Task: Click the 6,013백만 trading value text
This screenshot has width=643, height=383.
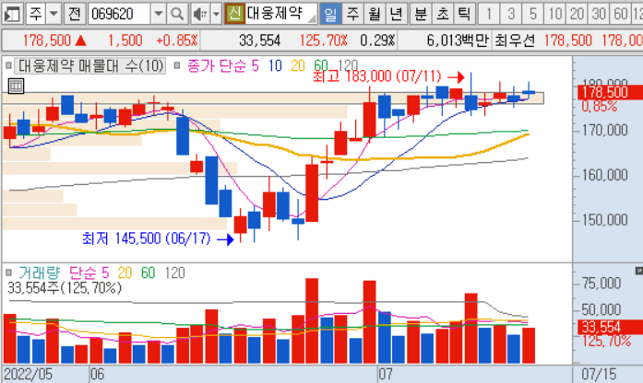Action: tap(458, 41)
